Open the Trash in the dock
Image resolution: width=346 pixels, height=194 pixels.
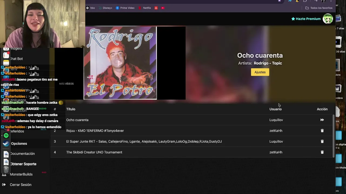(x=6, y=169)
